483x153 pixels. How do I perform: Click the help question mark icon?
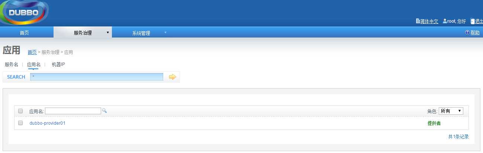click(467, 32)
